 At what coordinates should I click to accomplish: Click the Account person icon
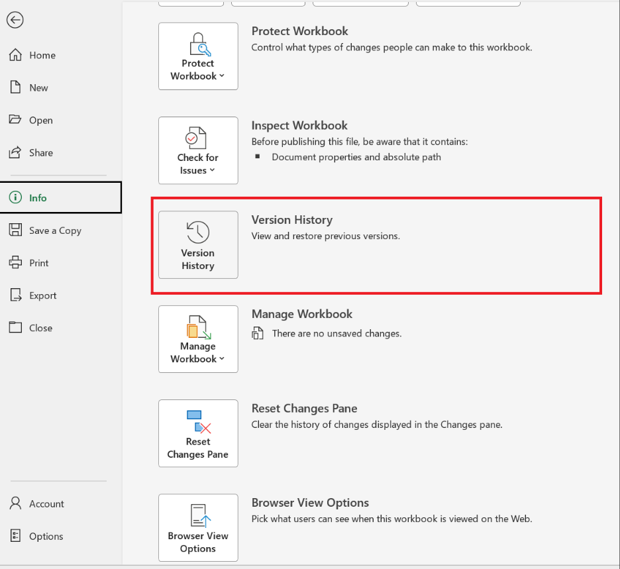[x=15, y=503]
